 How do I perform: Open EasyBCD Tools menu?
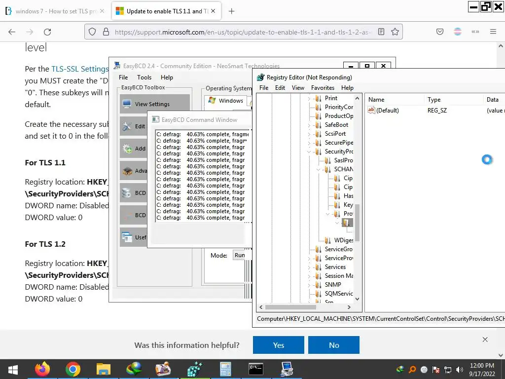tap(144, 77)
